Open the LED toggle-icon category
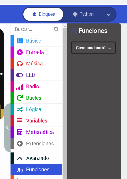Screen dimensions: 127x179 pyautogui.click(x=36, y=75)
